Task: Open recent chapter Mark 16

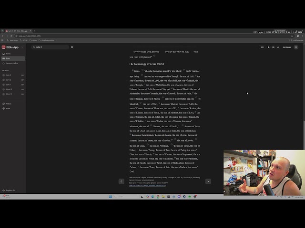Action: click(13, 89)
